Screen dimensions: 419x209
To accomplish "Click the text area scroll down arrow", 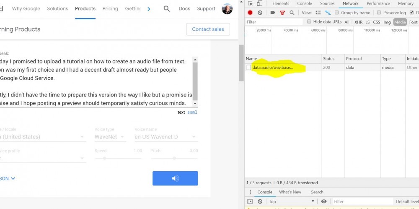I will (195, 104).
